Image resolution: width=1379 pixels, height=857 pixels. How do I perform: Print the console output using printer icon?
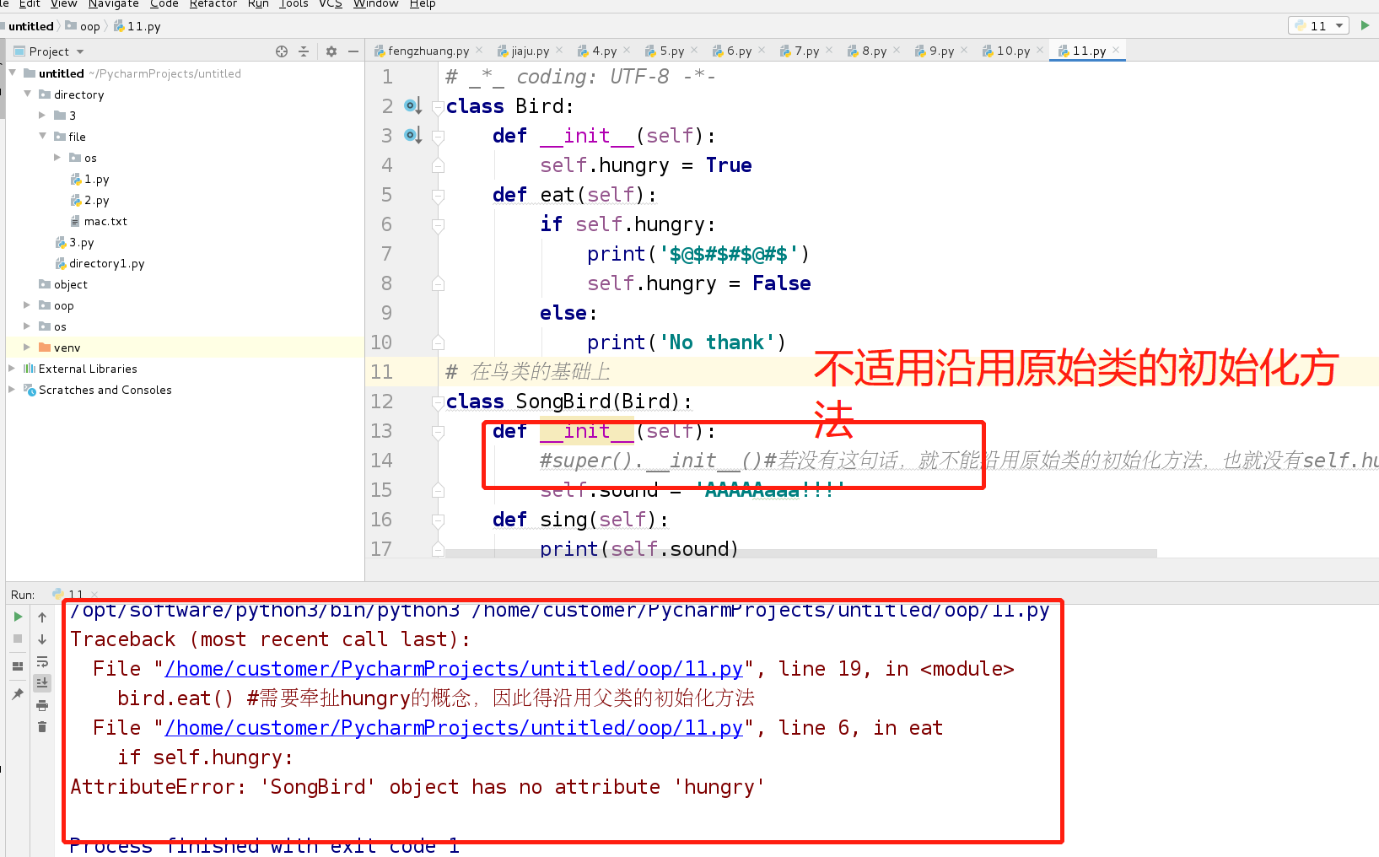pyautogui.click(x=42, y=704)
